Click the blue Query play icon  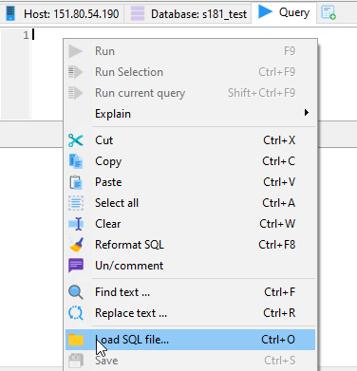[x=265, y=11]
